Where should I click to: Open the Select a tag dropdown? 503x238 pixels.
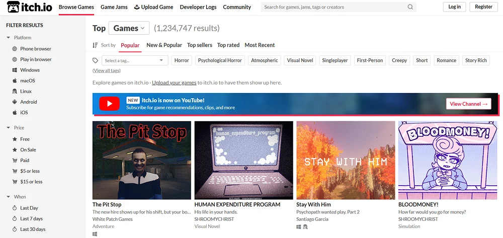134,60
